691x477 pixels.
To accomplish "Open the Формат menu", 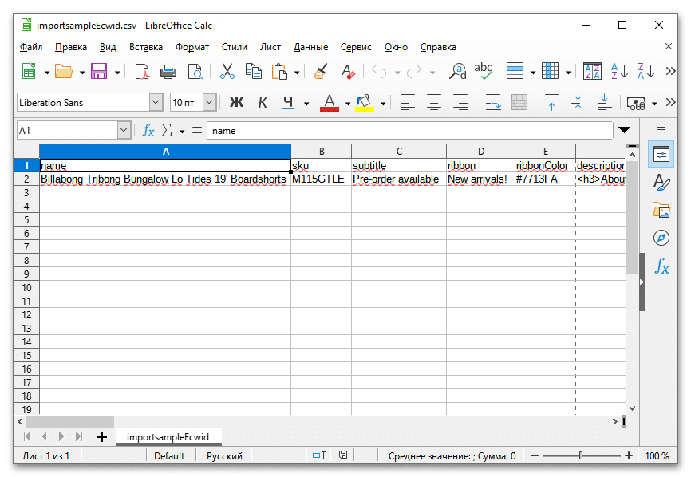I will 192,47.
